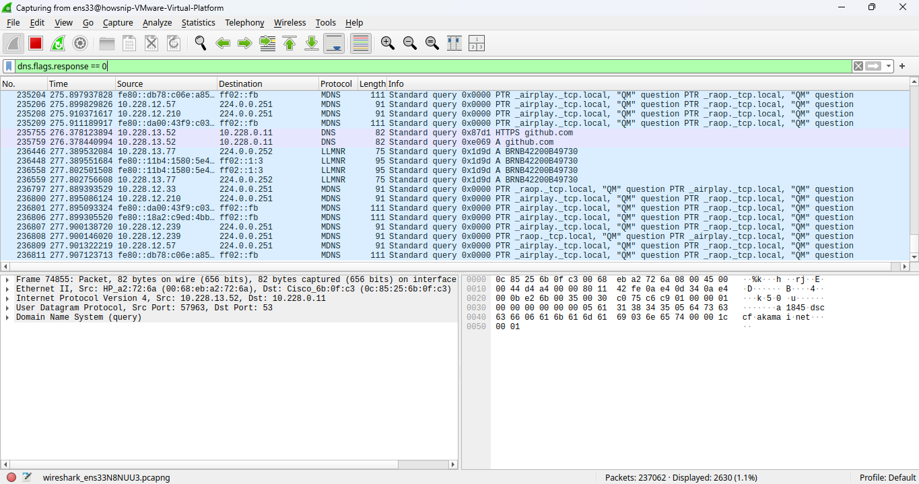The image size is (919, 484).
Task: Open Capture Options gear icon
Action: click(80, 43)
